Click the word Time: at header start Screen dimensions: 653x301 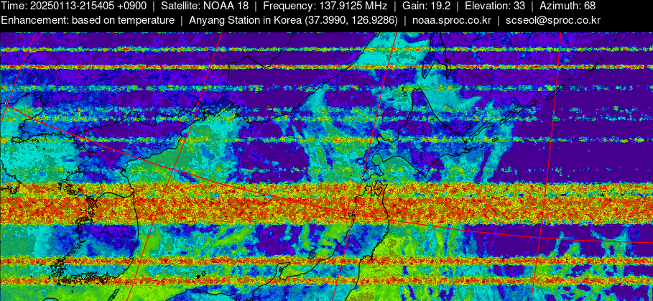(x=14, y=6)
